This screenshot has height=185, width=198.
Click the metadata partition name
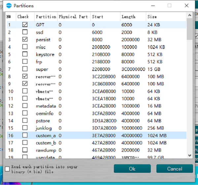click(46, 106)
